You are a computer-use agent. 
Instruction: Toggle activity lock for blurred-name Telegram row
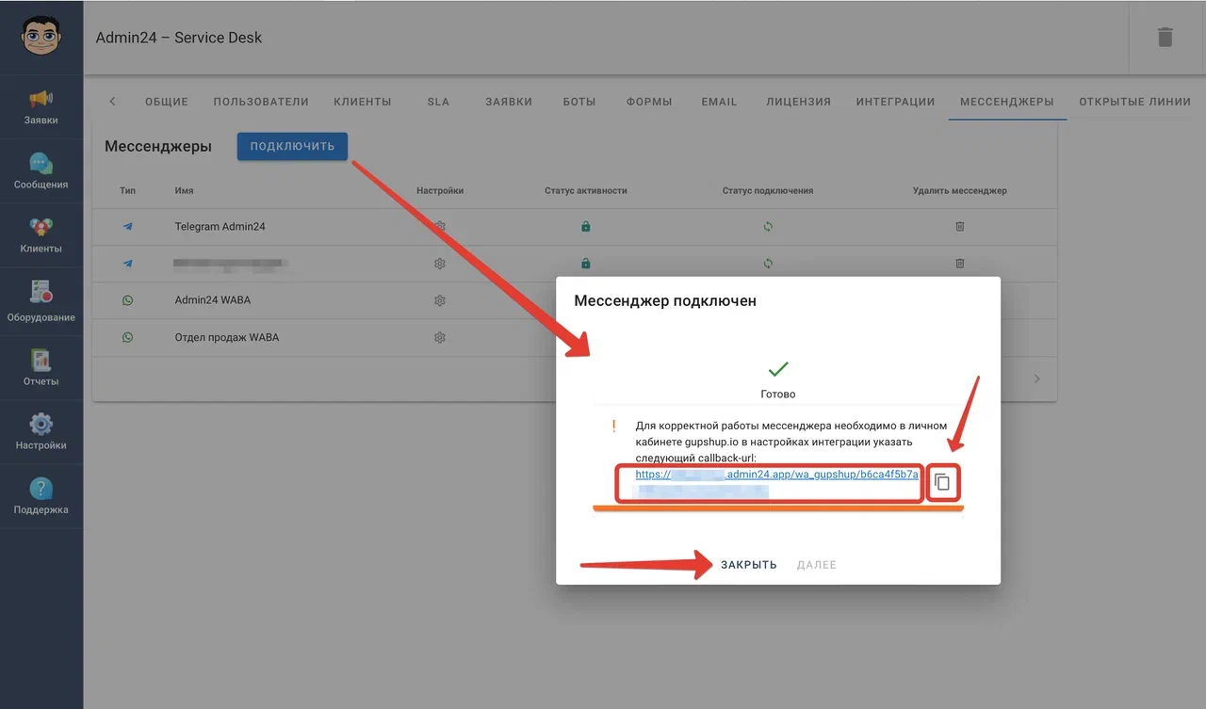(585, 264)
